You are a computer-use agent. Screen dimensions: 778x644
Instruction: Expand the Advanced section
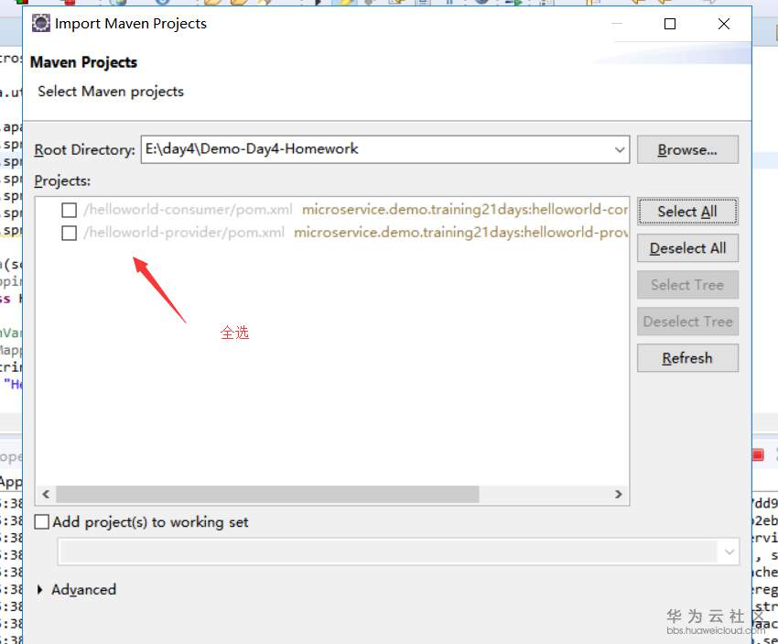[40, 589]
